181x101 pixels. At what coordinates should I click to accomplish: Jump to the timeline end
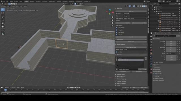79,88
